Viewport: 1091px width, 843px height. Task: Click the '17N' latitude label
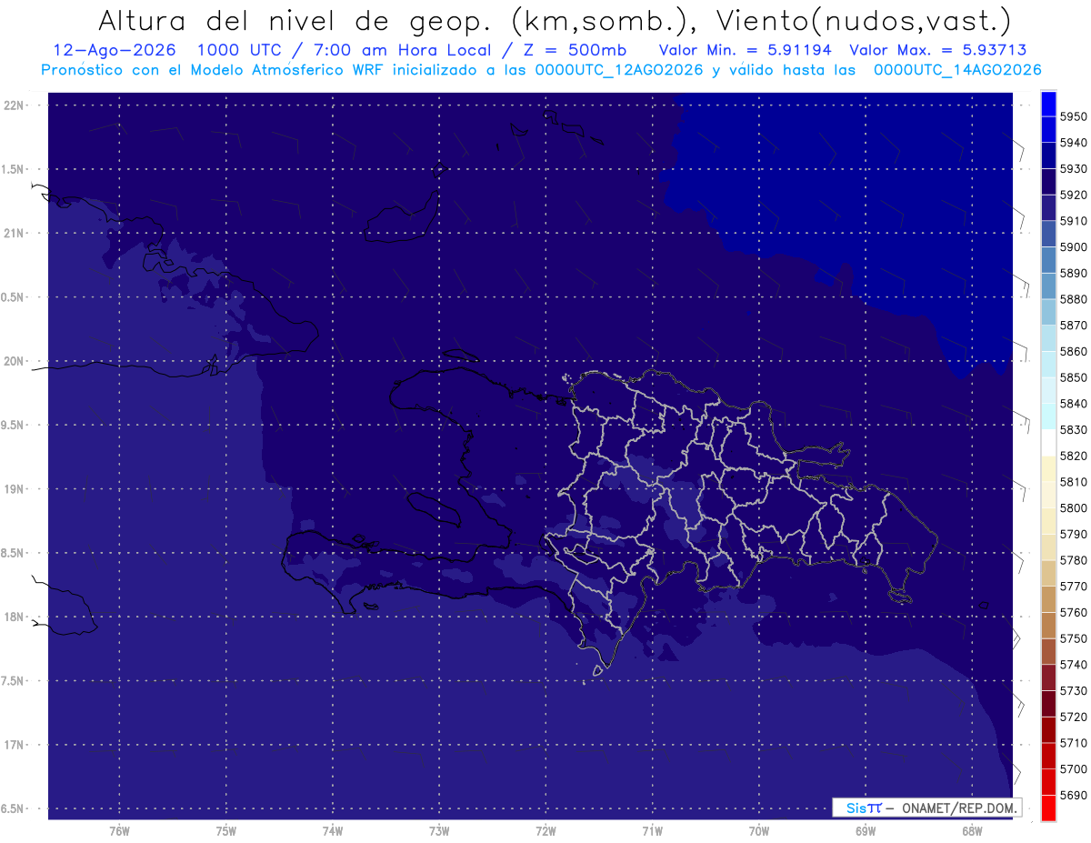[x=15, y=745]
